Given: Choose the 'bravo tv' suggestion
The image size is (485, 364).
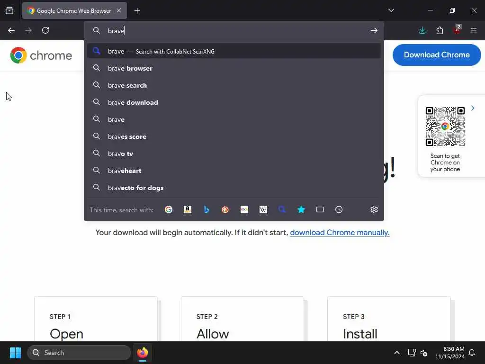Looking at the screenshot, I should point(234,154).
